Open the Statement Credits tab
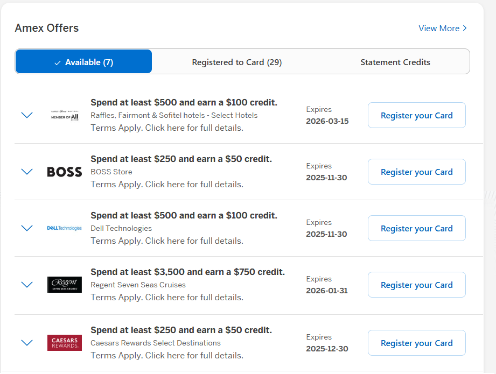Viewport: 496px width, 374px height. coord(395,62)
